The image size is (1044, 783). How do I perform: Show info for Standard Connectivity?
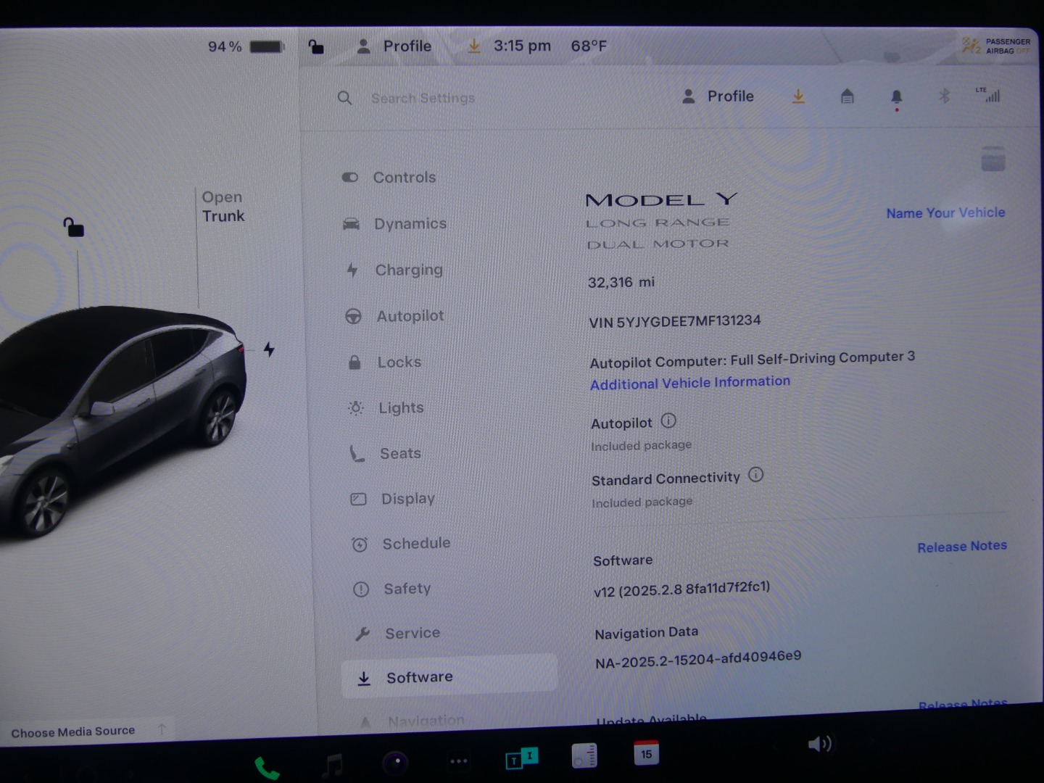click(x=755, y=475)
